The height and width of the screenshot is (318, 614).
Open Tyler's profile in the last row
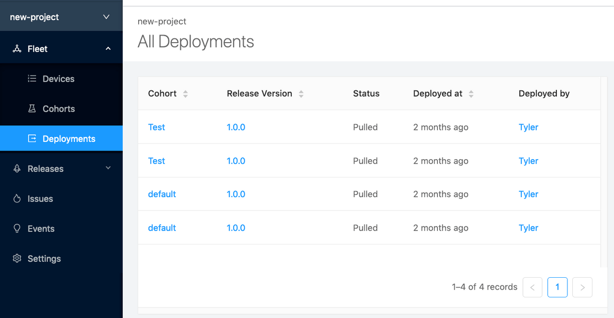coord(528,228)
